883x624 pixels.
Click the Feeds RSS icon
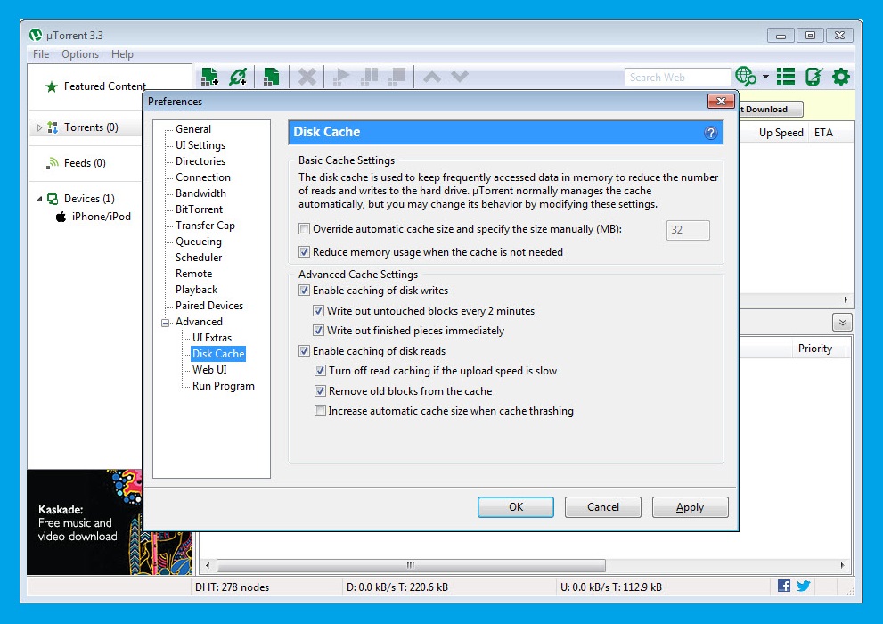pos(53,163)
